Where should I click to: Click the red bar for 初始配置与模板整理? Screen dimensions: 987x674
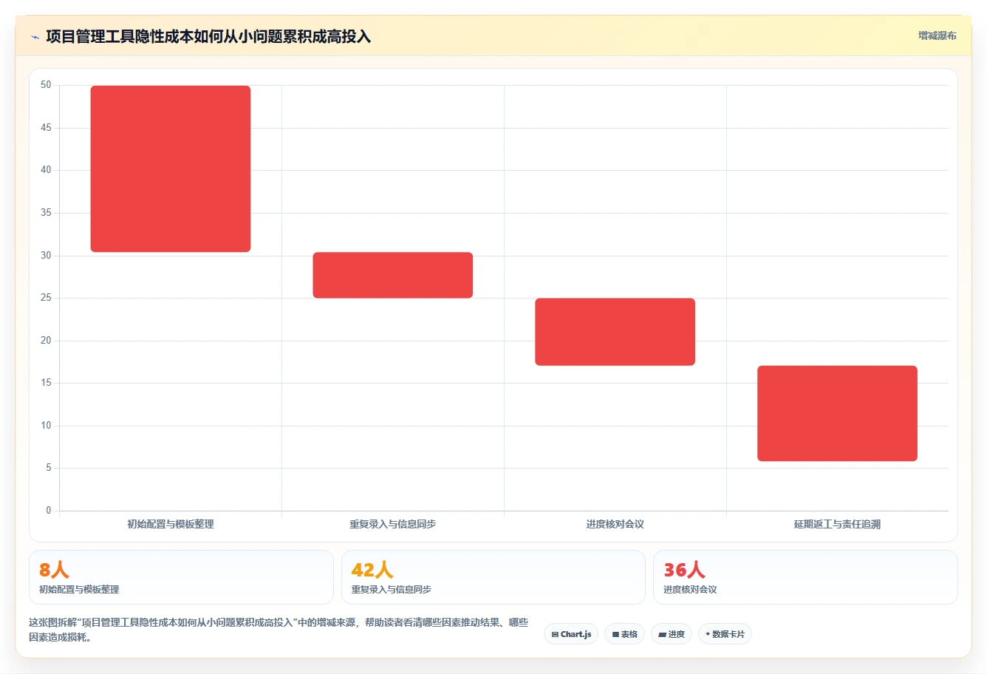point(171,169)
